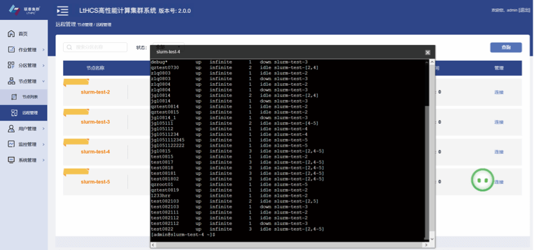Click the remote management icon
The width and height of the screenshot is (534, 250).
point(14,113)
